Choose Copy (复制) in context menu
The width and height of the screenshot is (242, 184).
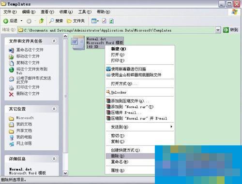[x=140, y=142]
